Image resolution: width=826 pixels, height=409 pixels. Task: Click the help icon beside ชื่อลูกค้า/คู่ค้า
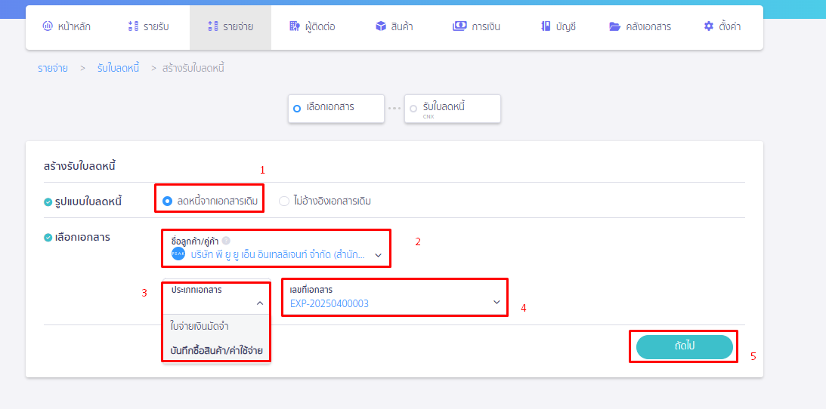click(226, 241)
